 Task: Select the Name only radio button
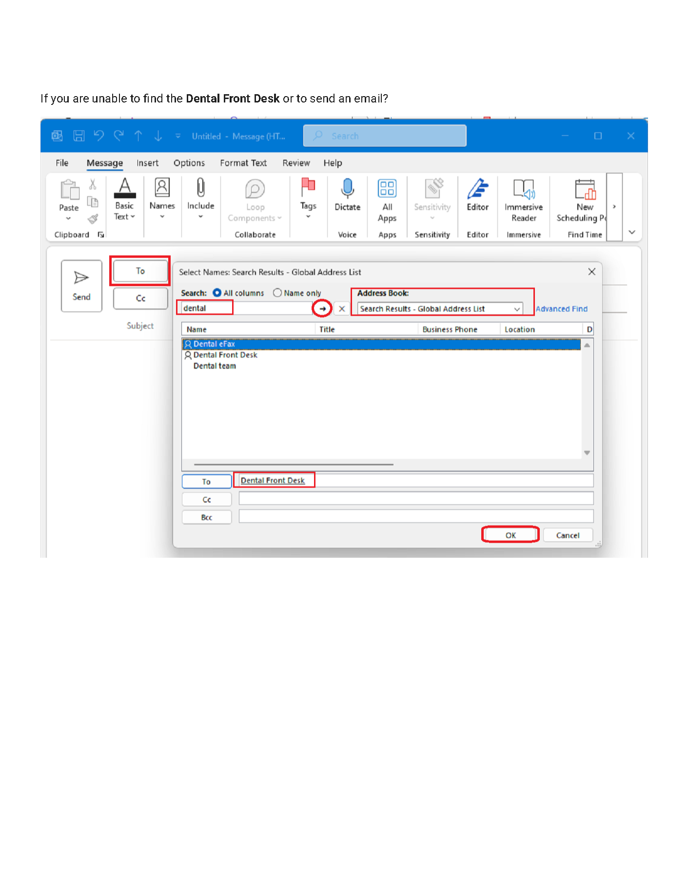click(277, 293)
